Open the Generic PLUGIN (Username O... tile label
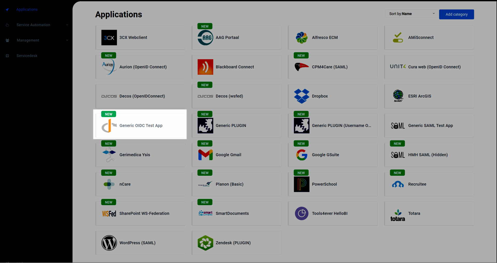The image size is (497, 263). 341,126
